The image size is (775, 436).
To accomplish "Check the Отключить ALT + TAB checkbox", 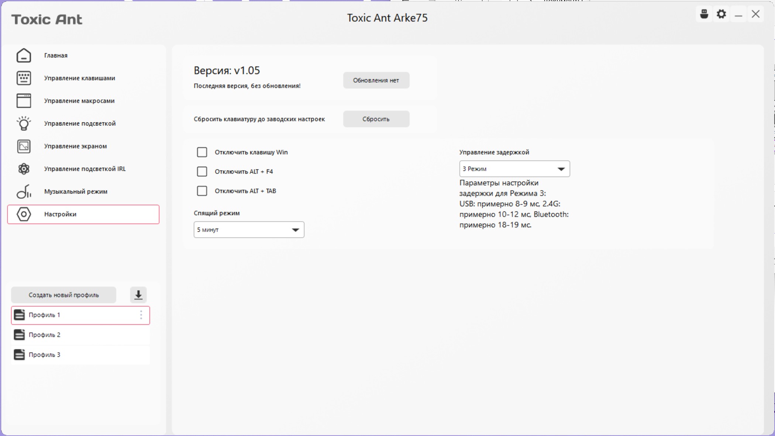I will click(x=202, y=191).
